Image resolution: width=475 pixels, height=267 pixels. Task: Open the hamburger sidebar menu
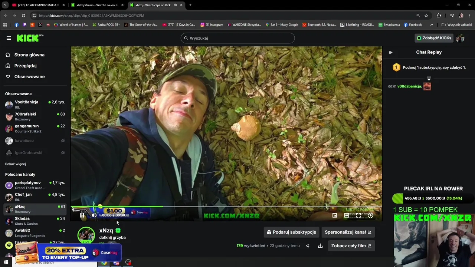coord(9,38)
